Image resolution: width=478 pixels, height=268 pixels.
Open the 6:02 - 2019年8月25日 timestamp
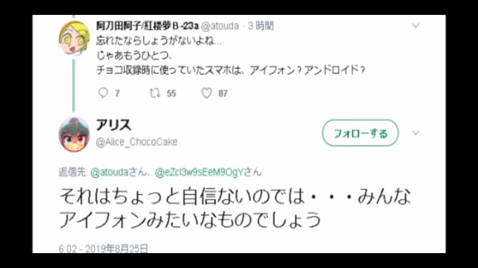click(x=104, y=249)
